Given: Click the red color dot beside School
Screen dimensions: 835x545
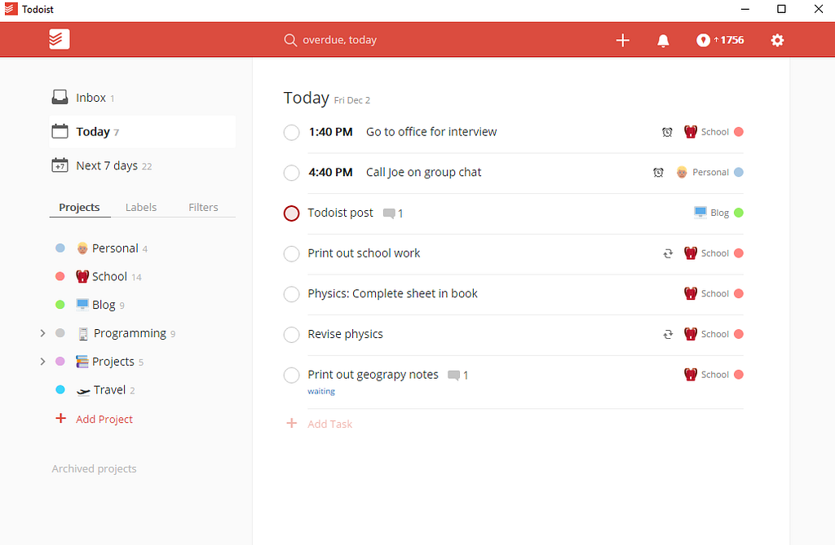Looking at the screenshot, I should 60,276.
